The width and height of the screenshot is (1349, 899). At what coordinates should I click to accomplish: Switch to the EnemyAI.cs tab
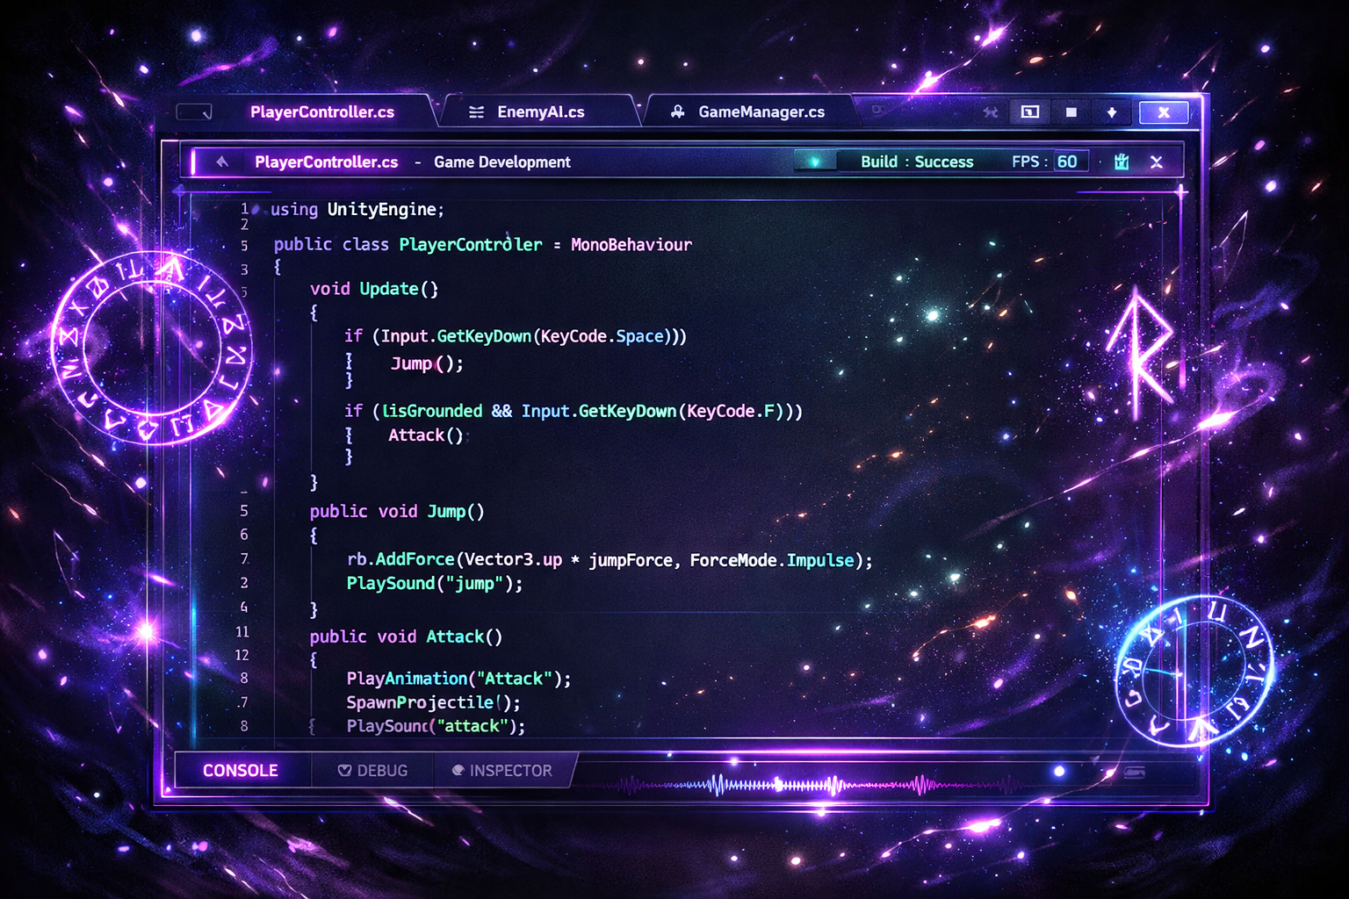(540, 111)
